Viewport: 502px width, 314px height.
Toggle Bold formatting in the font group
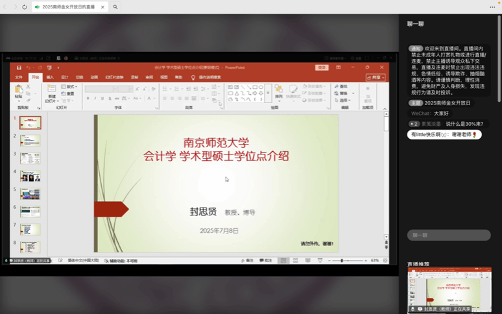click(x=88, y=99)
